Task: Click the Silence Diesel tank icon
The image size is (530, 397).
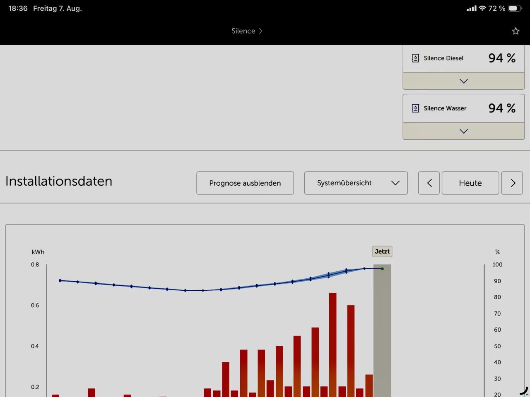Action: coord(415,58)
